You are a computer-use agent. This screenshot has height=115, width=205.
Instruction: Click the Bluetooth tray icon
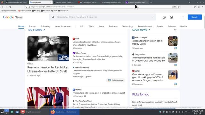click(179, 112)
